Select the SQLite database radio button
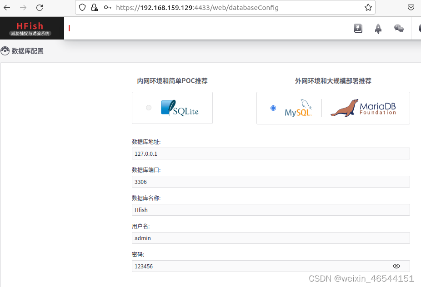Viewport: 421px width, 287px height. (x=149, y=108)
